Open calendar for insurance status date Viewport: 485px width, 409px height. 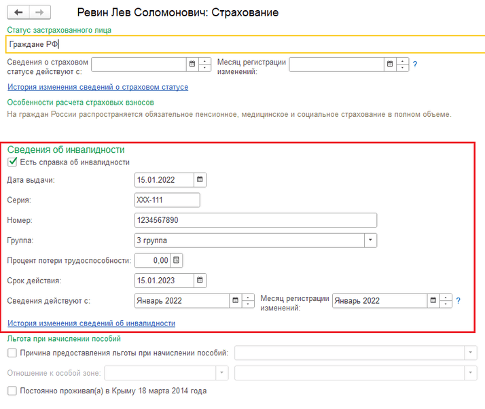[x=192, y=64]
